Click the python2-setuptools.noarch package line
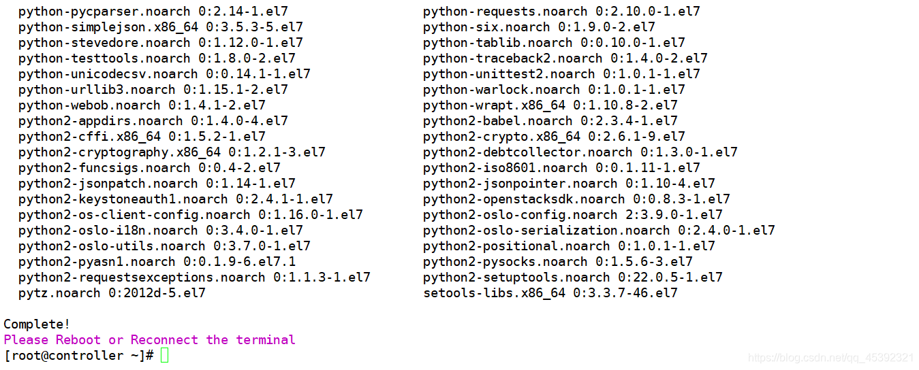This screenshot has height=370, width=919. pos(572,277)
